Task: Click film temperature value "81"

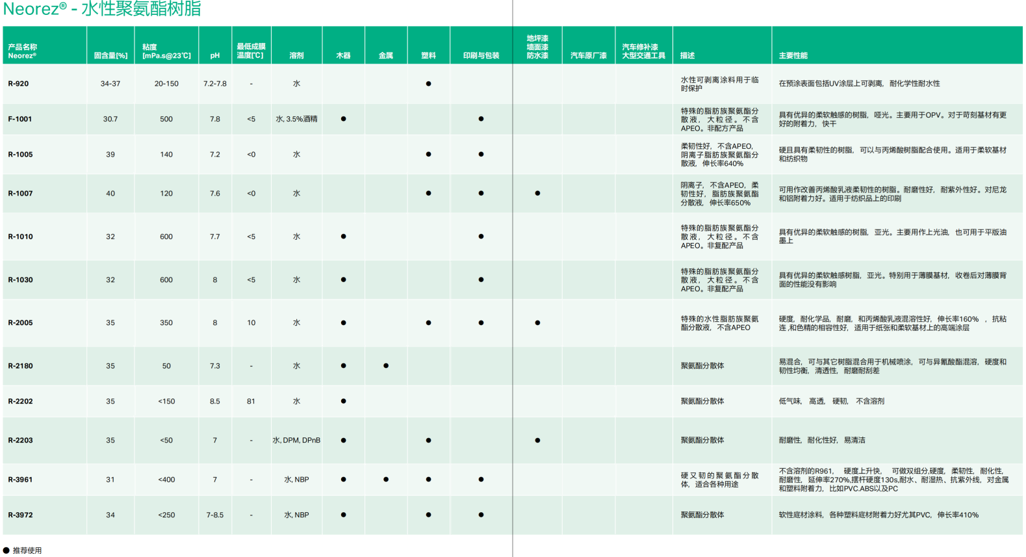Action: [251, 402]
